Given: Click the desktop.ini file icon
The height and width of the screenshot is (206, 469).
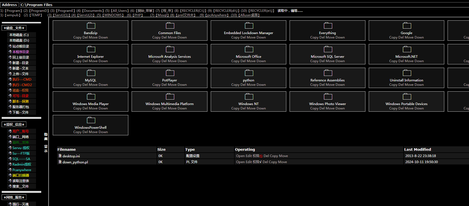Looking at the screenshot, I should click(x=60, y=156).
